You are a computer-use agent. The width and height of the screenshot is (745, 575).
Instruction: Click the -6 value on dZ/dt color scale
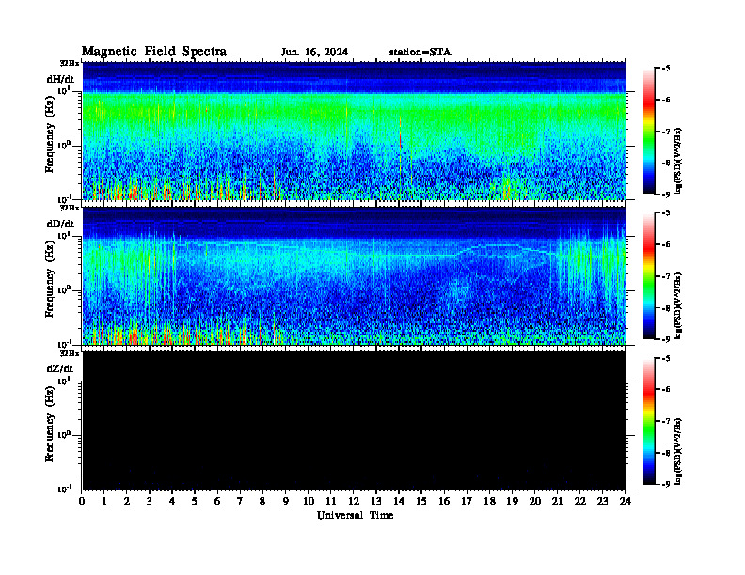(x=666, y=389)
